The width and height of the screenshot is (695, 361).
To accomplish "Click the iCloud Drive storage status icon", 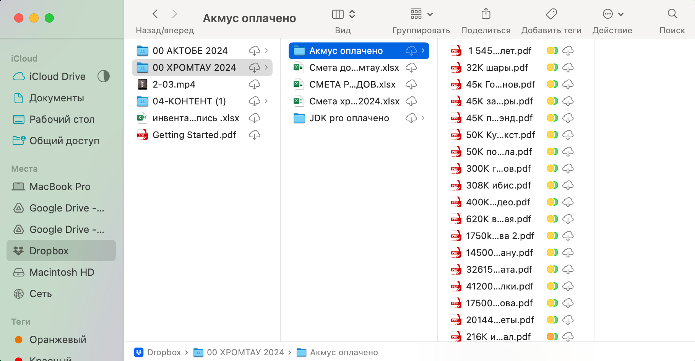I will pos(103,76).
